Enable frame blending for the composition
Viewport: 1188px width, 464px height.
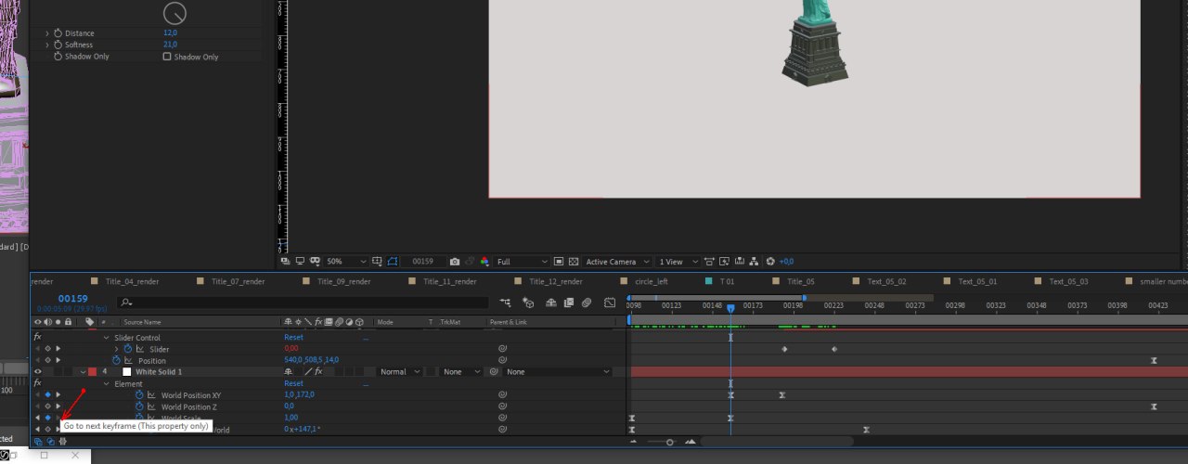[569, 303]
